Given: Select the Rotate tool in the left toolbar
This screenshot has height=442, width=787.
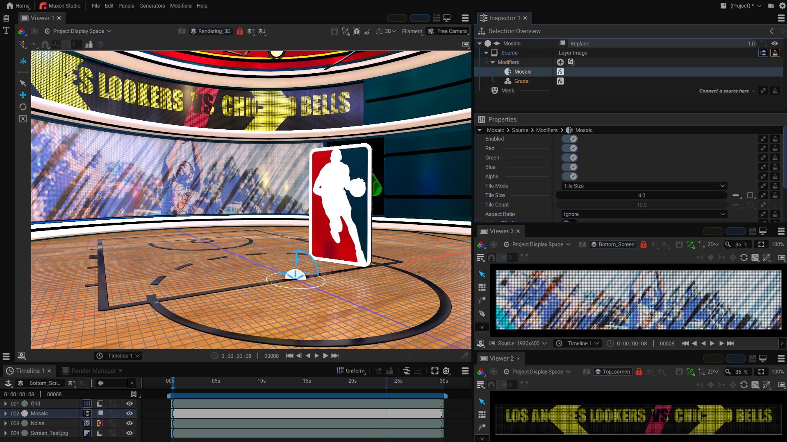Looking at the screenshot, I should coord(23,107).
